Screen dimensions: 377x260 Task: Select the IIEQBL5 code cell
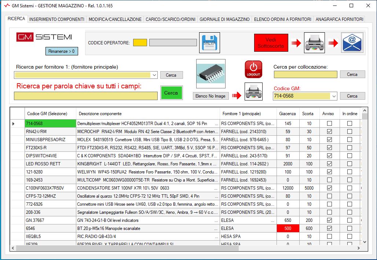50,237
